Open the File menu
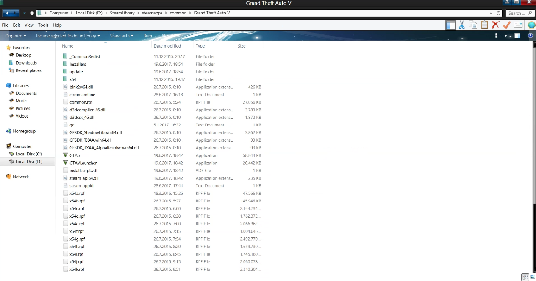 point(5,25)
